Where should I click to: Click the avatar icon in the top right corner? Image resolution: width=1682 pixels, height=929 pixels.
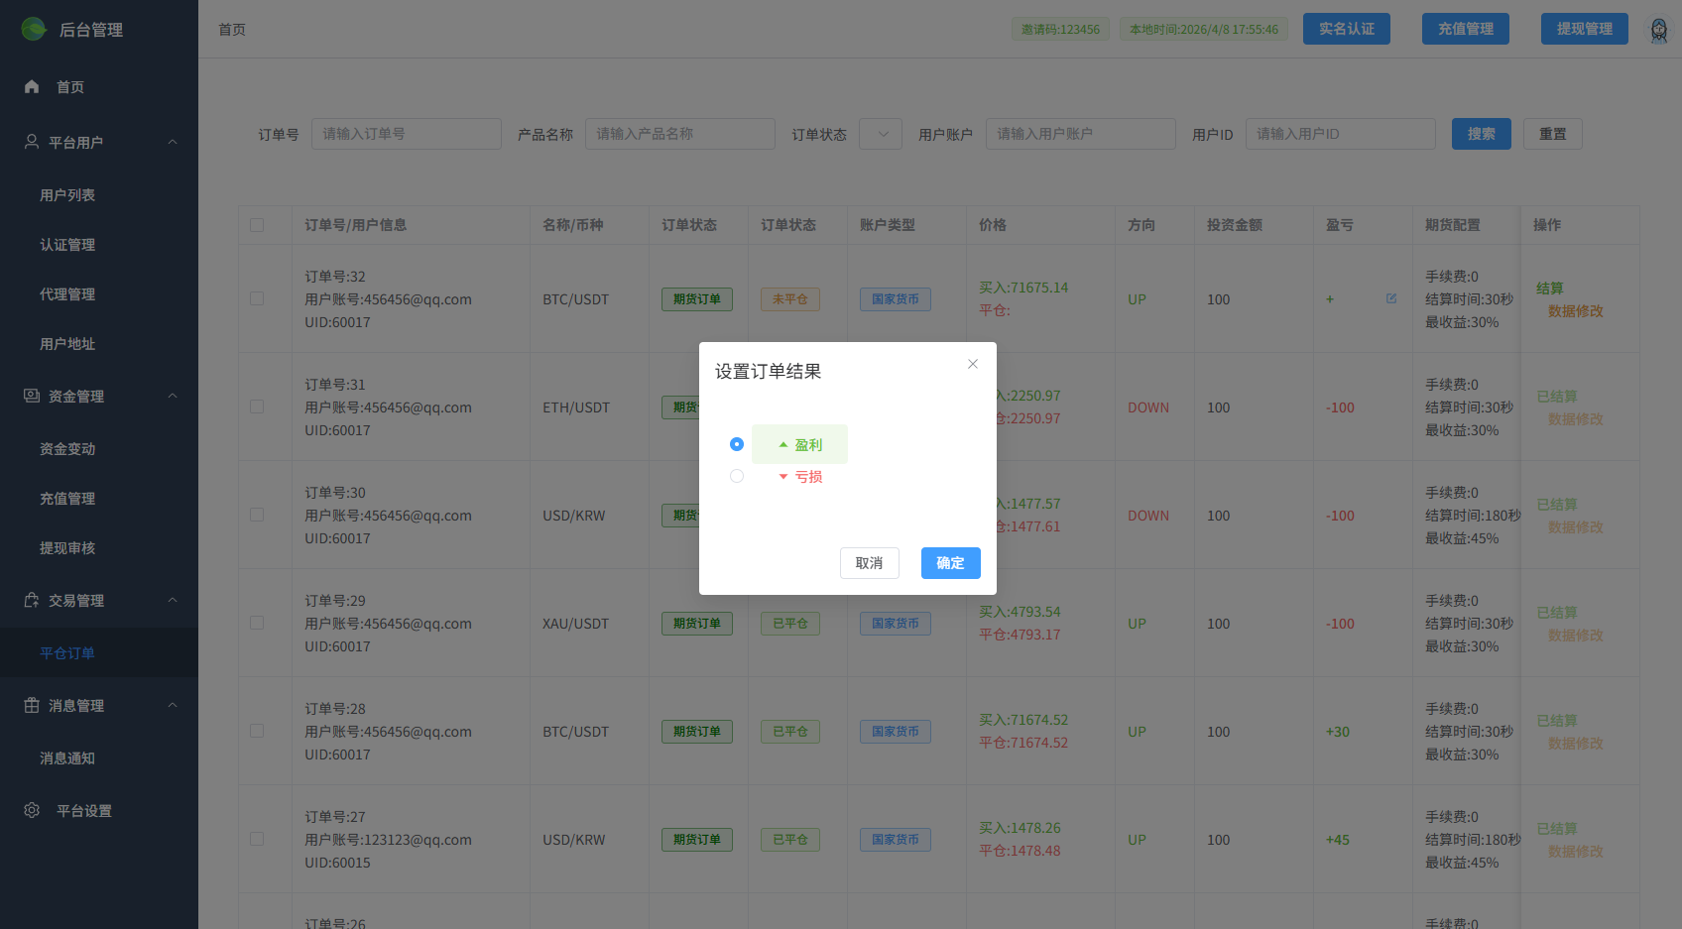[1658, 29]
